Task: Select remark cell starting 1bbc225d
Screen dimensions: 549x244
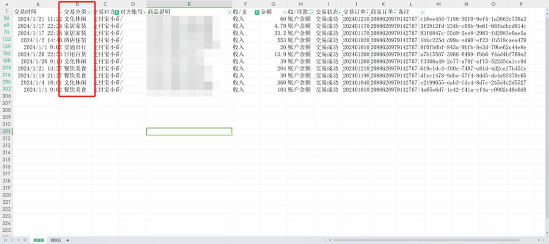Action: [473, 40]
